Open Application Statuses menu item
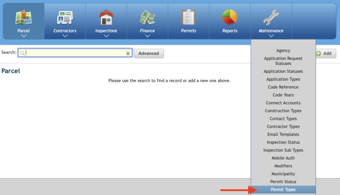 (283, 71)
